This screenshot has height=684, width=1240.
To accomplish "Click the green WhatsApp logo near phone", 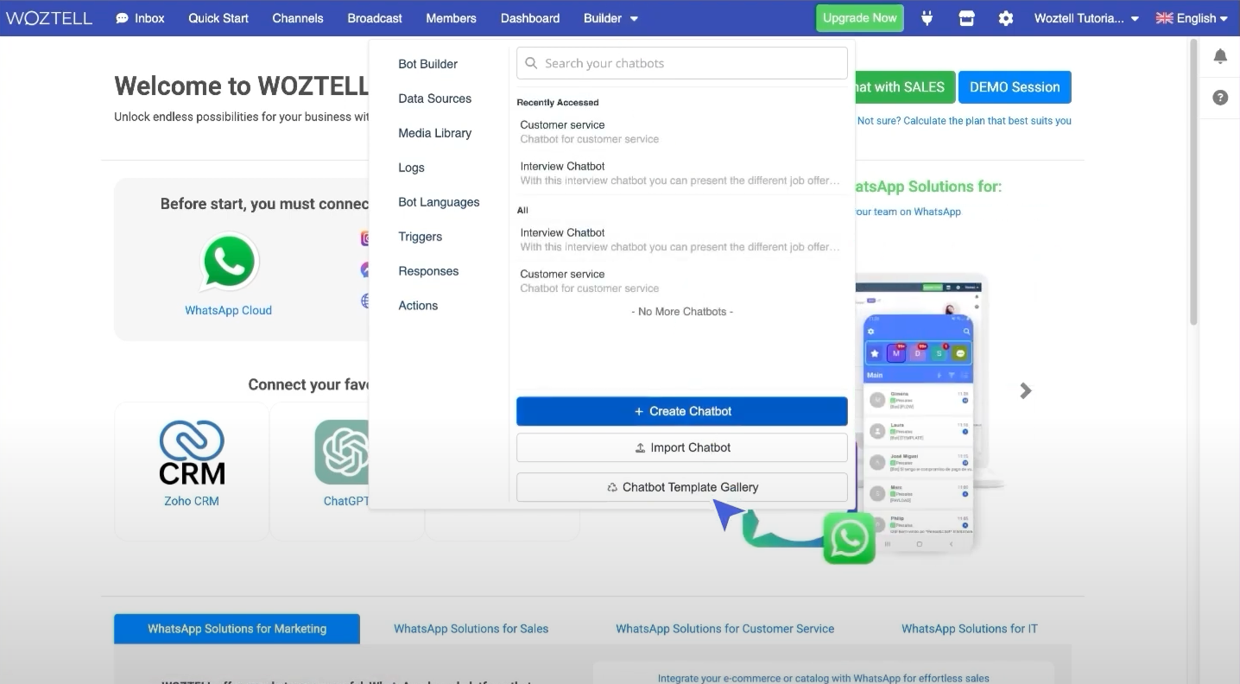I will [x=849, y=538].
